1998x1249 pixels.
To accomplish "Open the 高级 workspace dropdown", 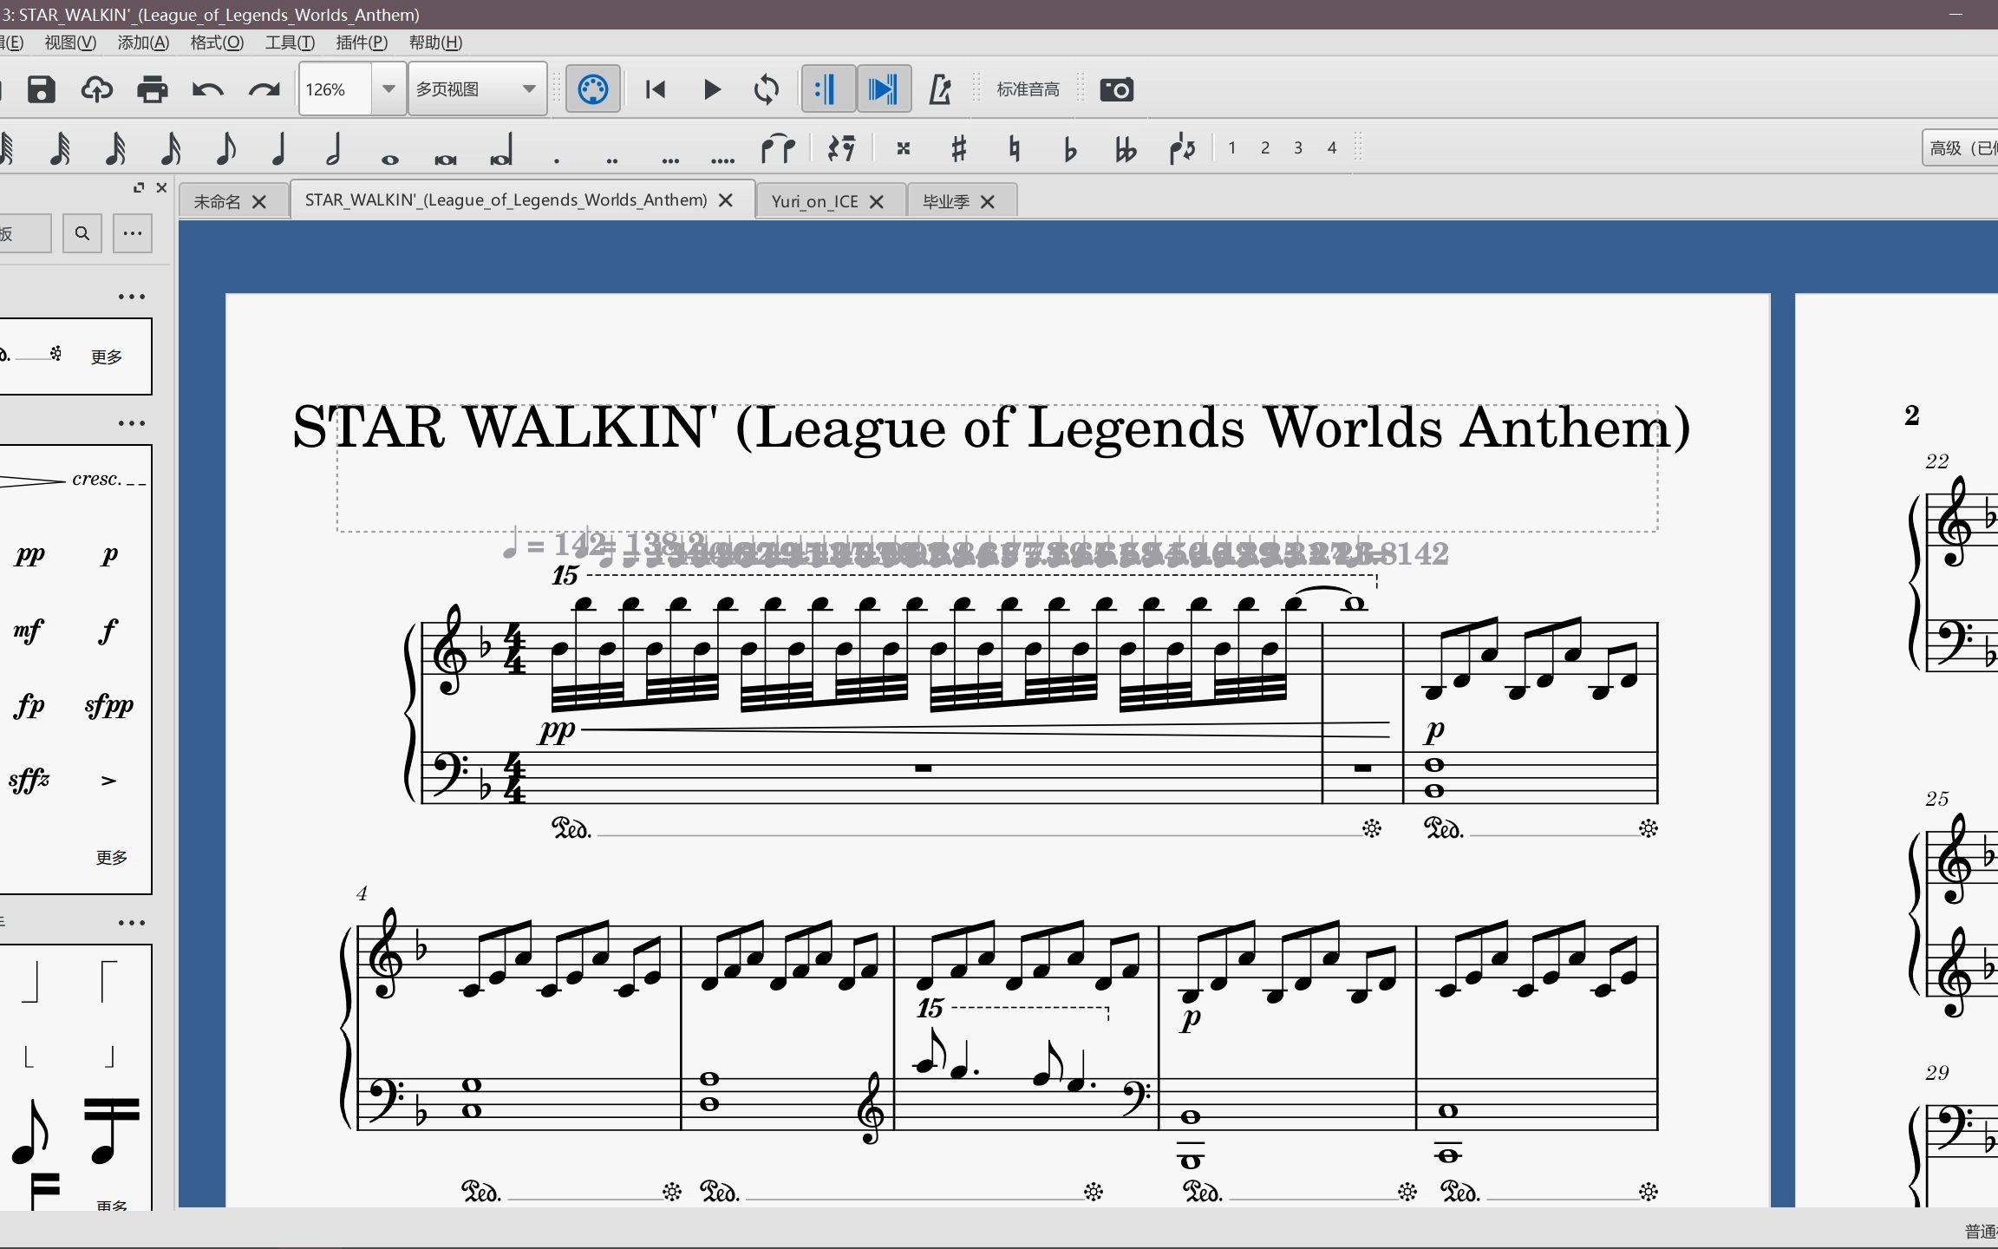I will point(1960,148).
